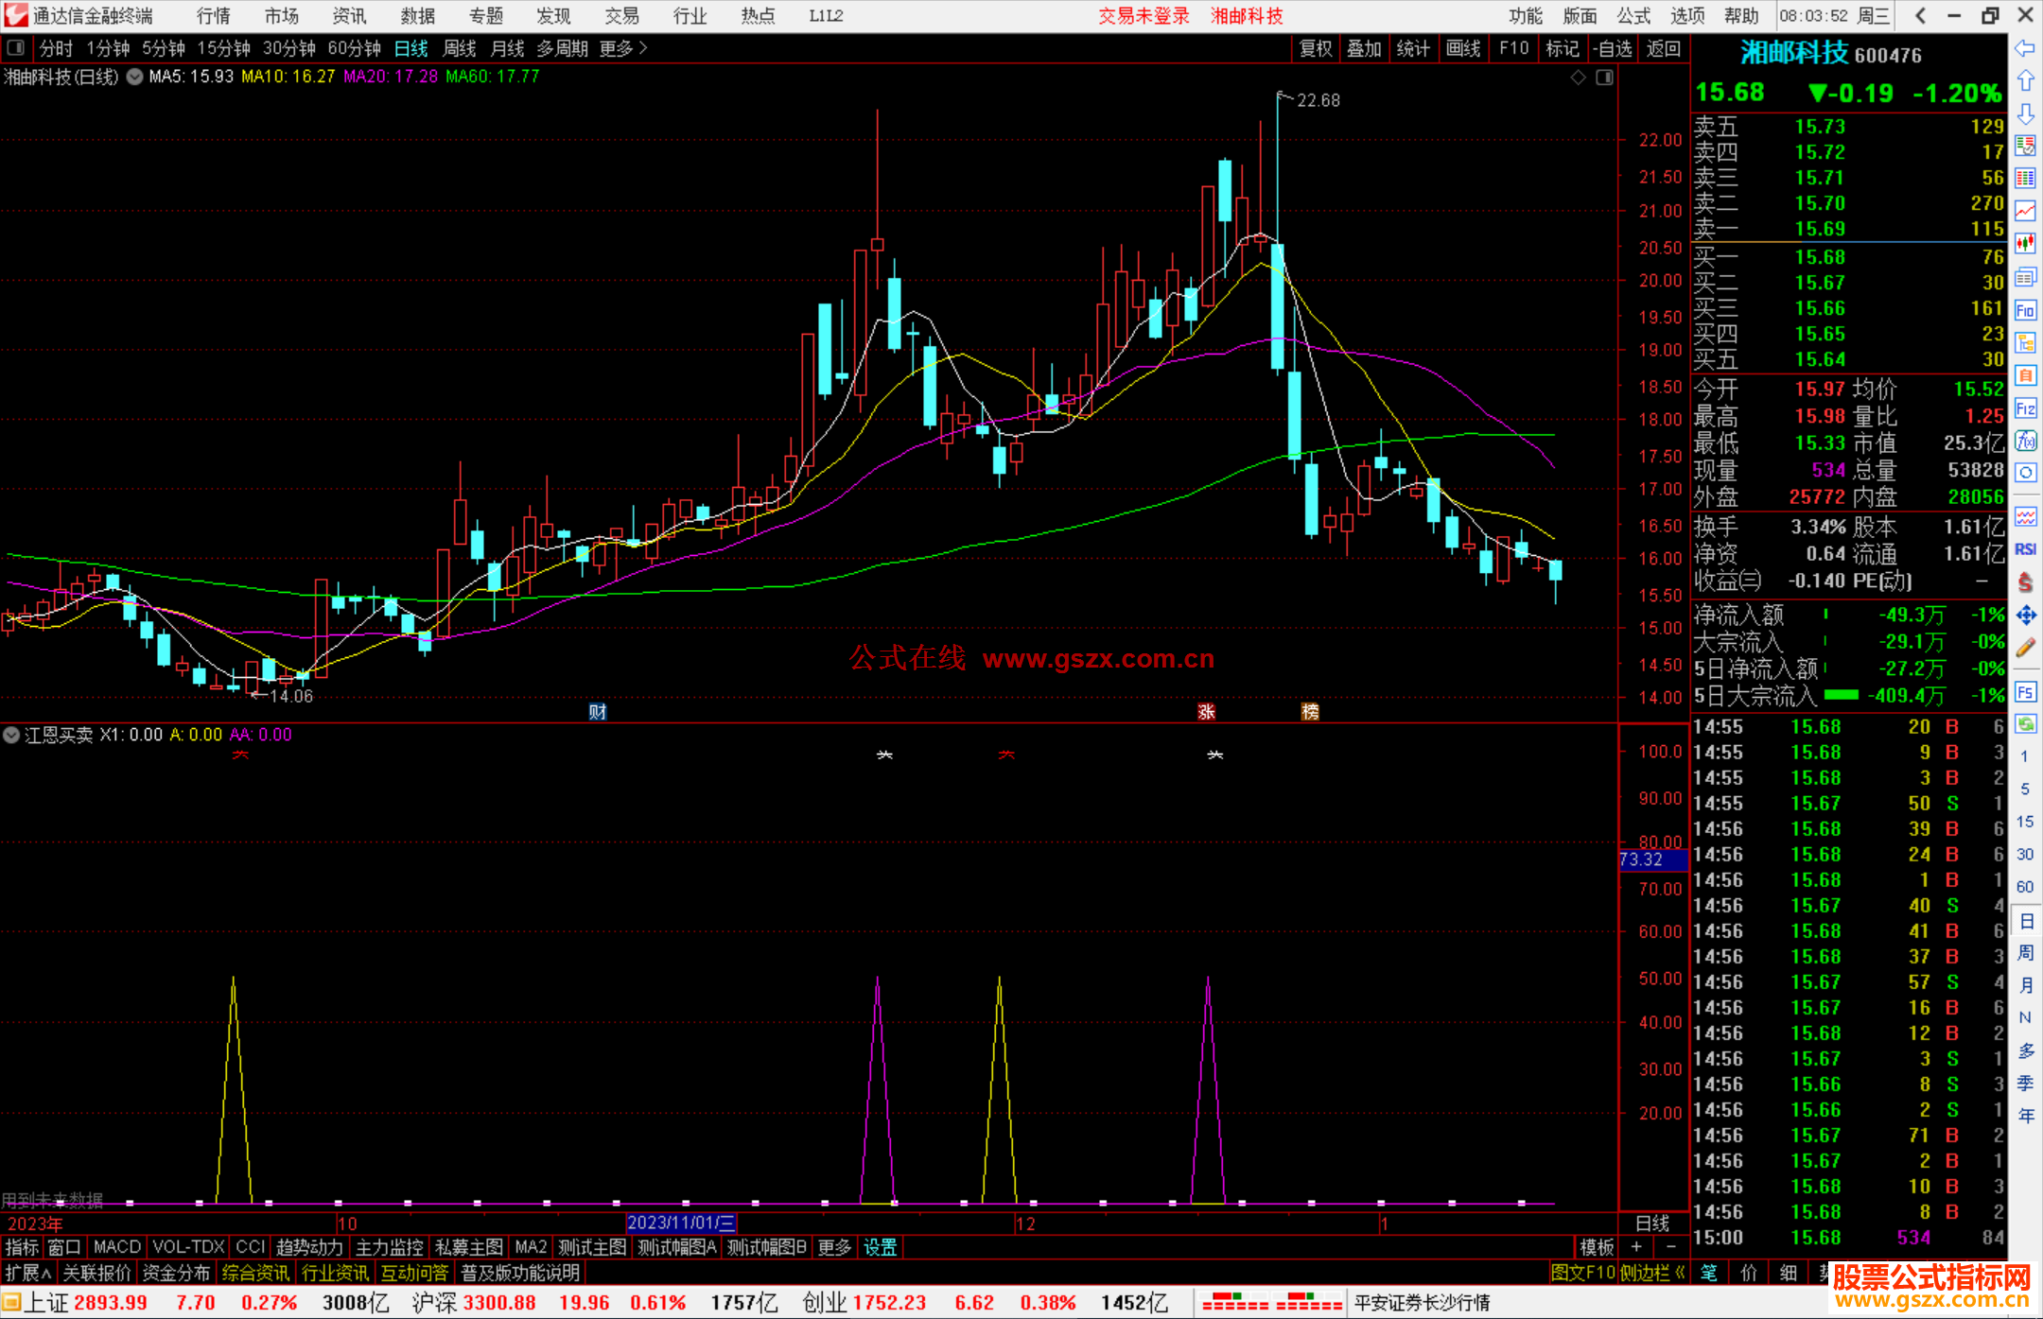Click the RSI indicator icon in sidebar

tap(2025, 549)
